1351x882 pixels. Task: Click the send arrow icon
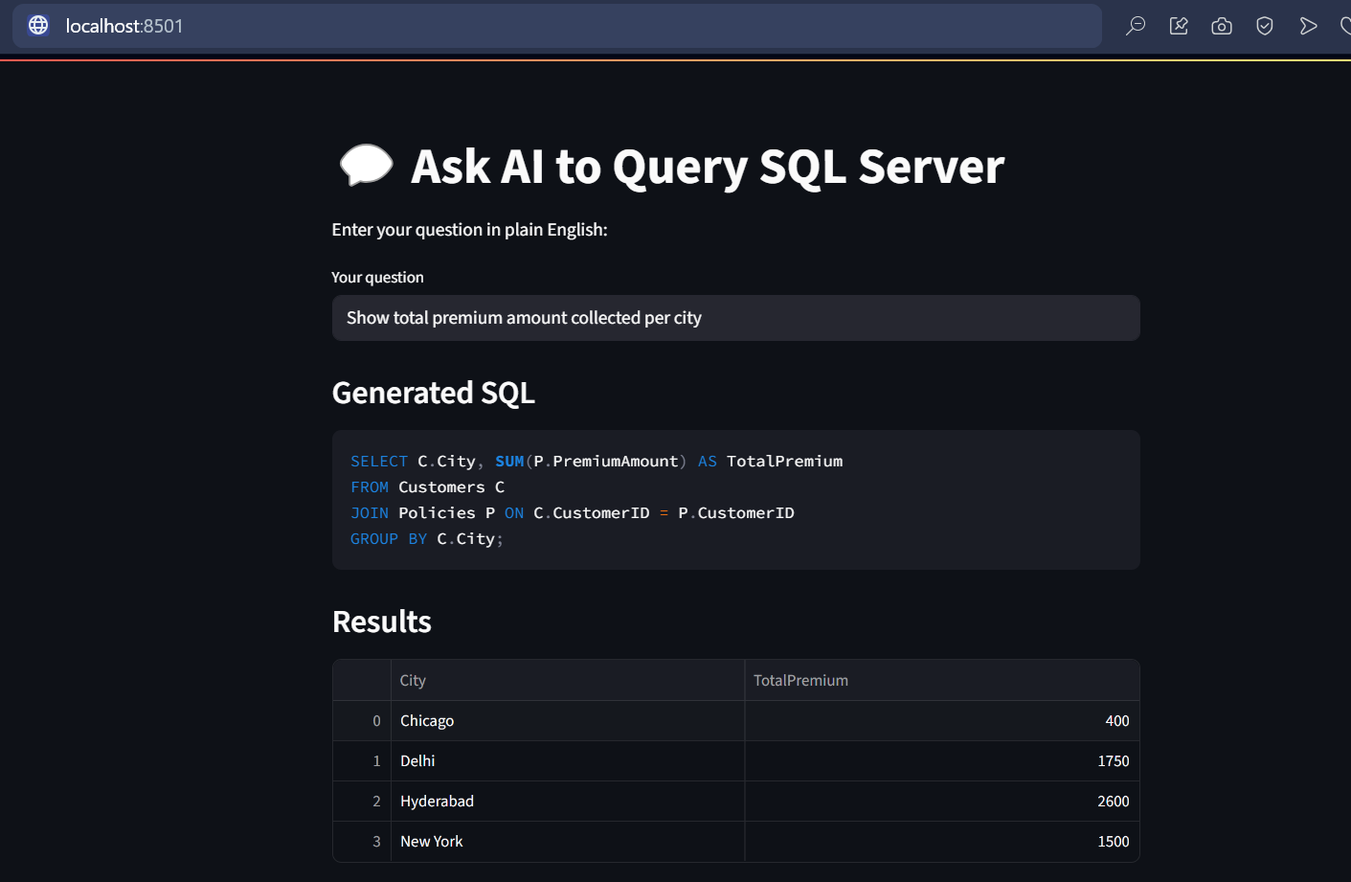[x=1308, y=26]
